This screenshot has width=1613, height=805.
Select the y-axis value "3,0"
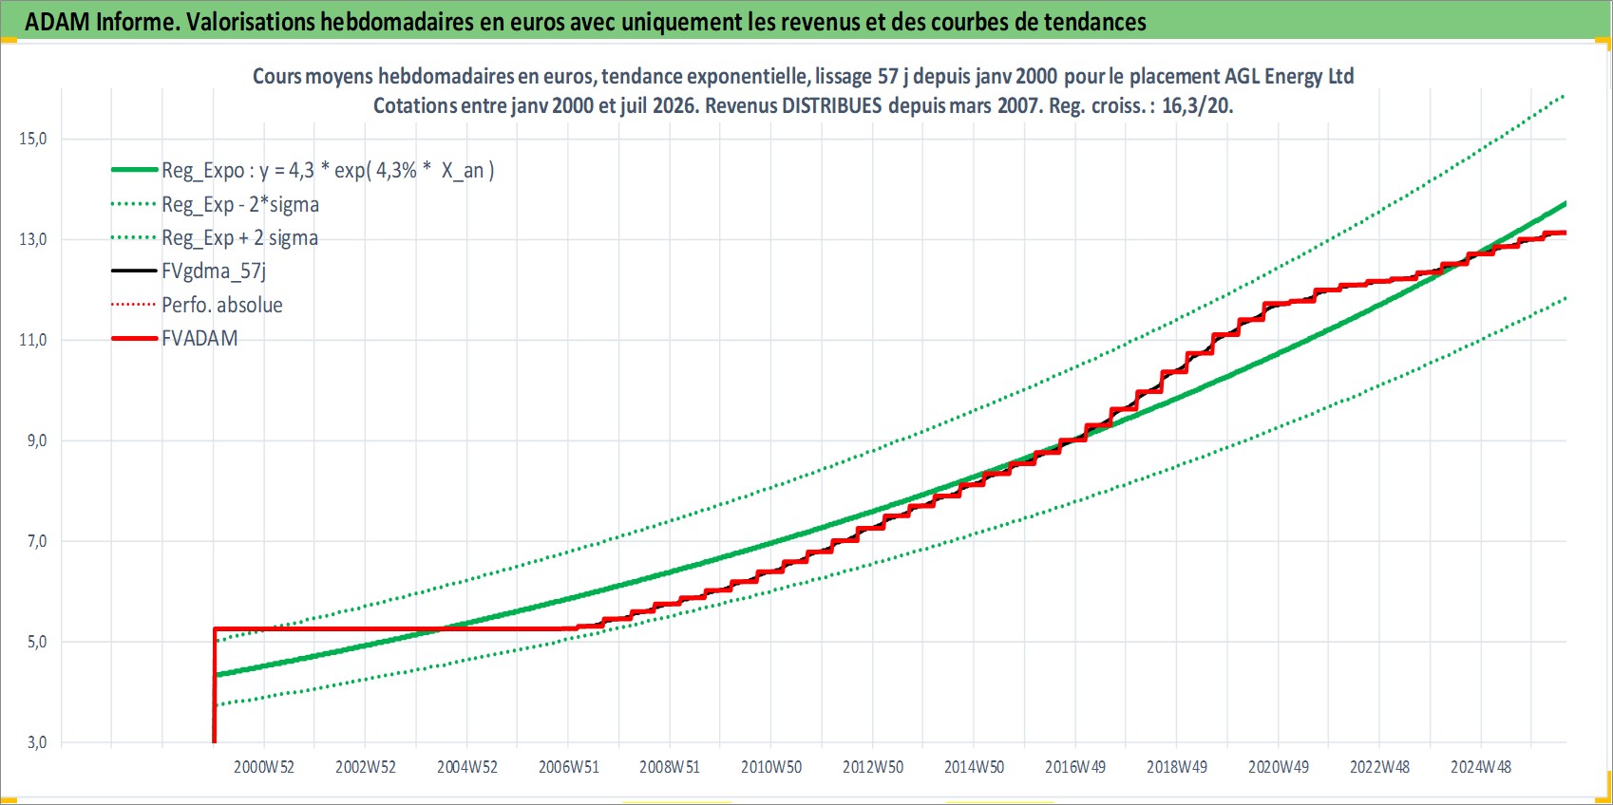click(37, 742)
